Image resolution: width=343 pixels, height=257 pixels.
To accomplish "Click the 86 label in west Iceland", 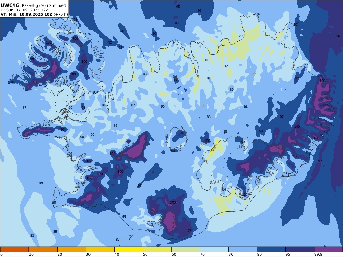I will tap(115, 126).
